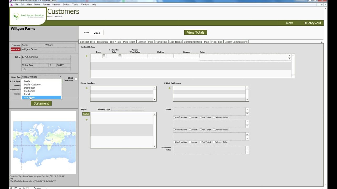337x189 pixels.
Task: Toggle the status toolbar icon at the bottom
Action: tap(27, 188)
